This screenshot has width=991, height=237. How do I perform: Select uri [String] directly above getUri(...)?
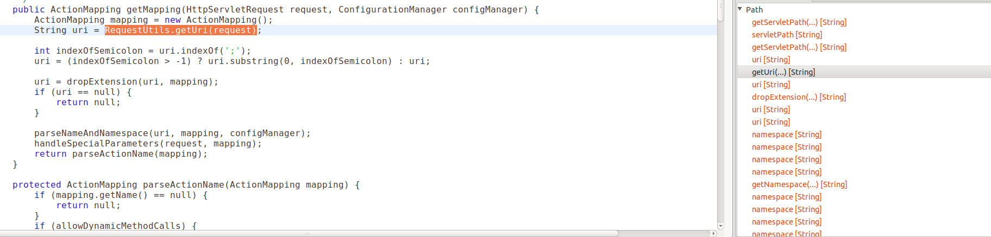(x=770, y=60)
